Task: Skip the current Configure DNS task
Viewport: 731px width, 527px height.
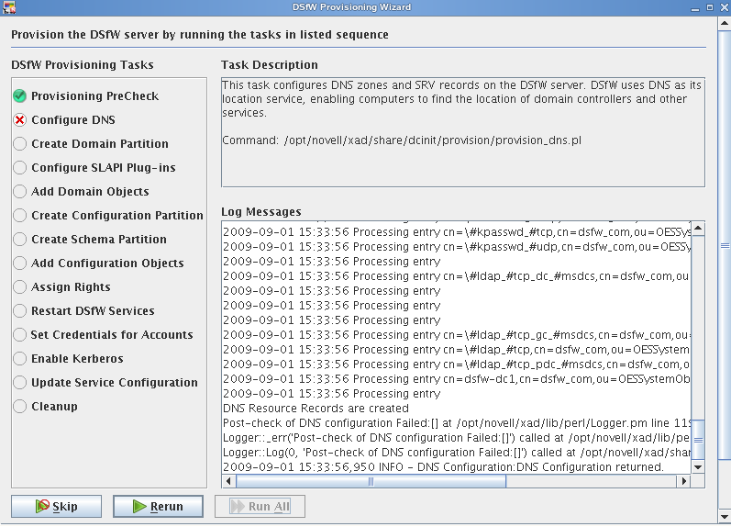Action: [x=57, y=507]
